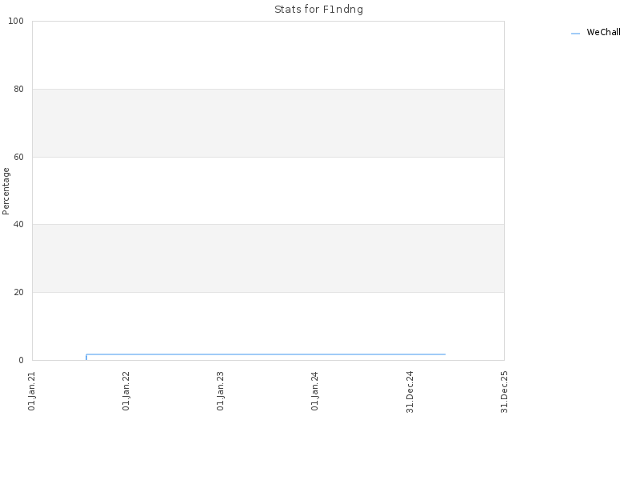This screenshot has height=480, width=640.
Task: Click the 0 tick on the y-axis
Action: [x=21, y=360]
